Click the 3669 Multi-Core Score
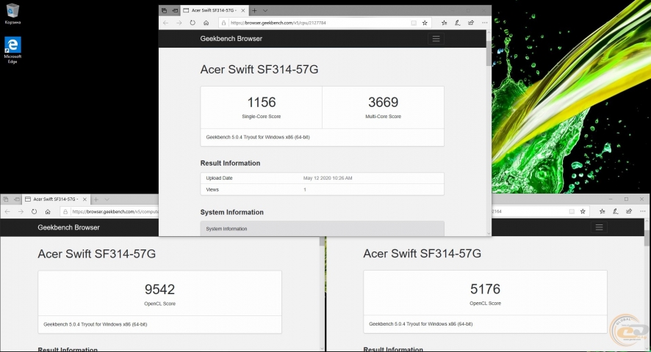Viewport: 651px width, 352px height. tap(384, 102)
